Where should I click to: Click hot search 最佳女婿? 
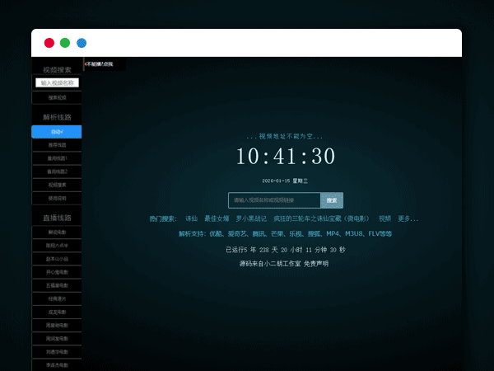pos(216,219)
